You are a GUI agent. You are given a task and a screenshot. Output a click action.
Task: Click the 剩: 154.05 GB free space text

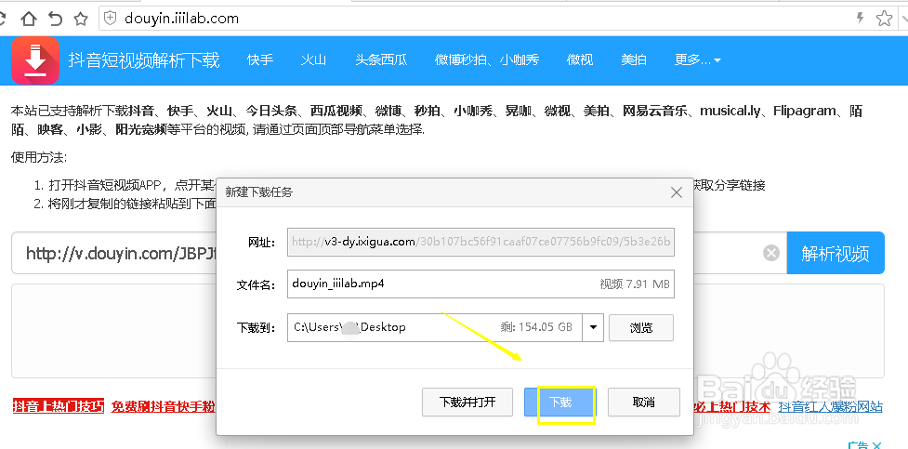pyautogui.click(x=536, y=327)
